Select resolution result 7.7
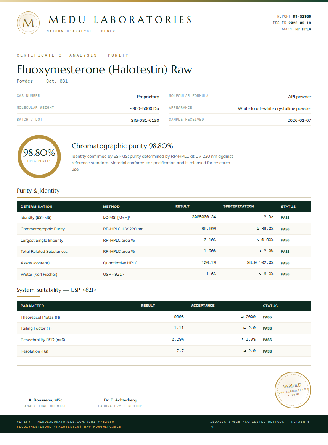328x445 pixels. coord(180,351)
